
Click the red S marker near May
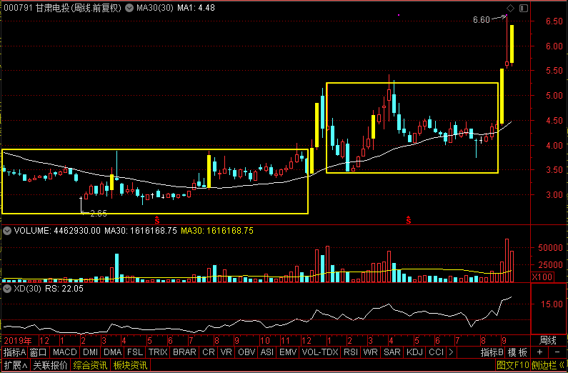coord(157,219)
